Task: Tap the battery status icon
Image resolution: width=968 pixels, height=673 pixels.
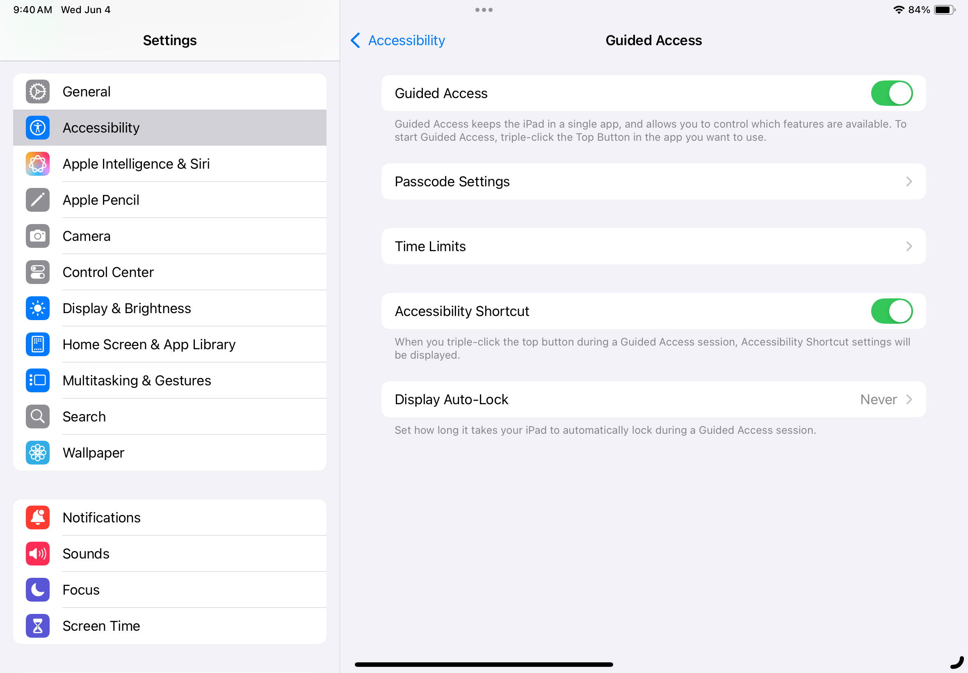Action: [x=944, y=10]
